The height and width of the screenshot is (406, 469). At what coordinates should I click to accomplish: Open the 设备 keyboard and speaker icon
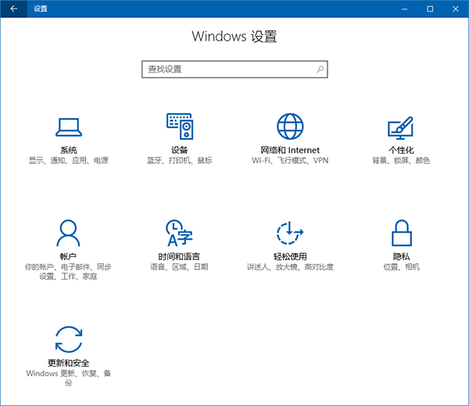pos(180,126)
